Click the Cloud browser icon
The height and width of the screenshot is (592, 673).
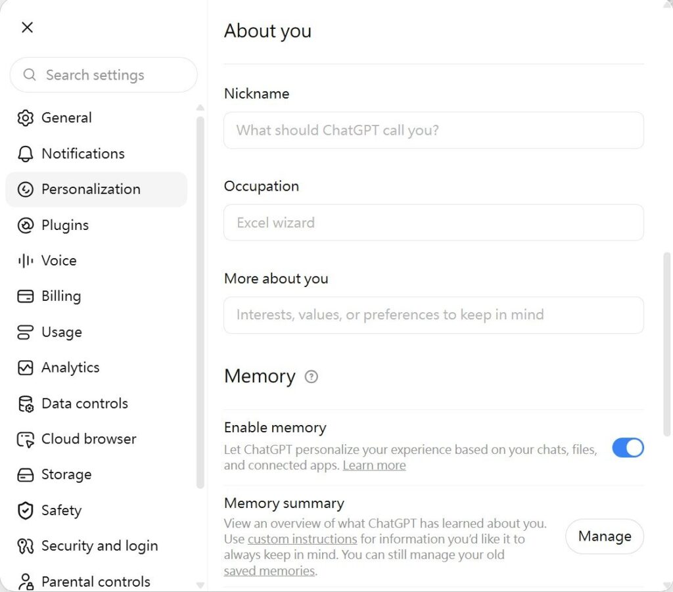pos(26,440)
